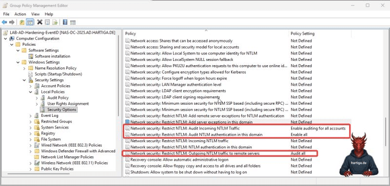Click the Group Policy Management Editor title icon
Screen dimensions: 390x186
tap(5, 5)
